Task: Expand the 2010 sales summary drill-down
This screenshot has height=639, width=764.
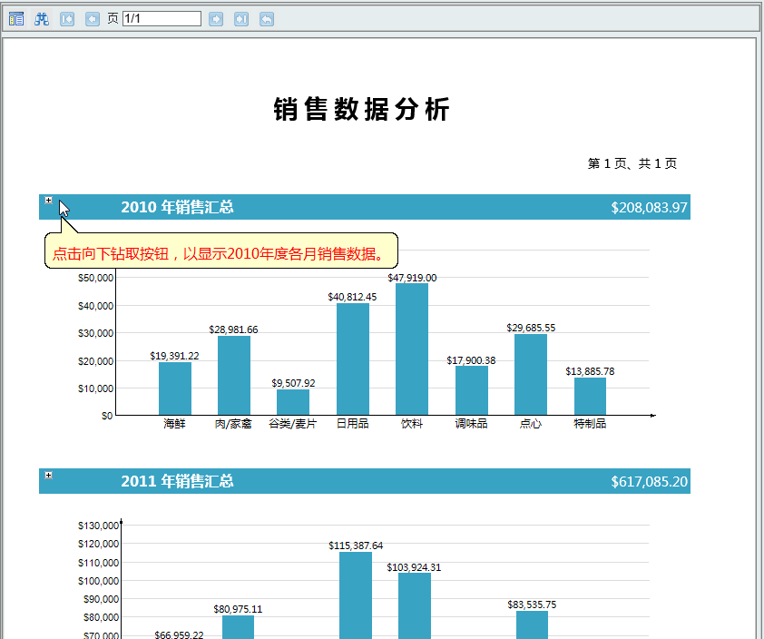Action: 48,200
